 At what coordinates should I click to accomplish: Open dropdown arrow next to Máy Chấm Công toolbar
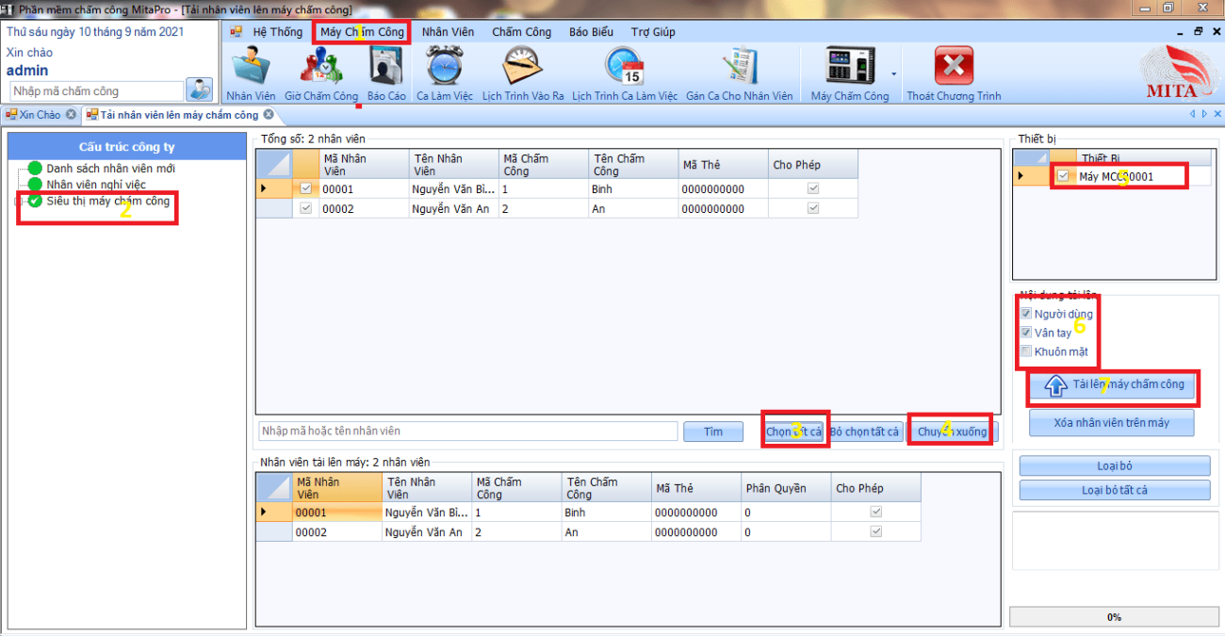[x=893, y=73]
